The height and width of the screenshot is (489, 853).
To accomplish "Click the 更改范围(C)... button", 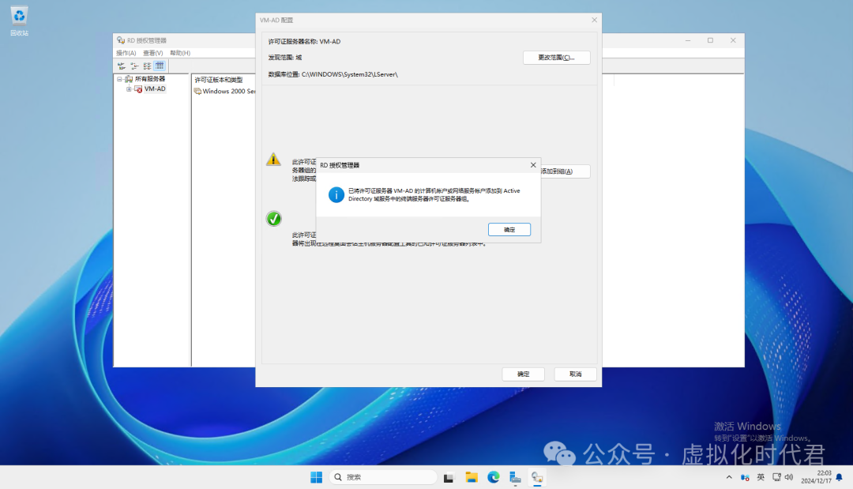I will (557, 58).
